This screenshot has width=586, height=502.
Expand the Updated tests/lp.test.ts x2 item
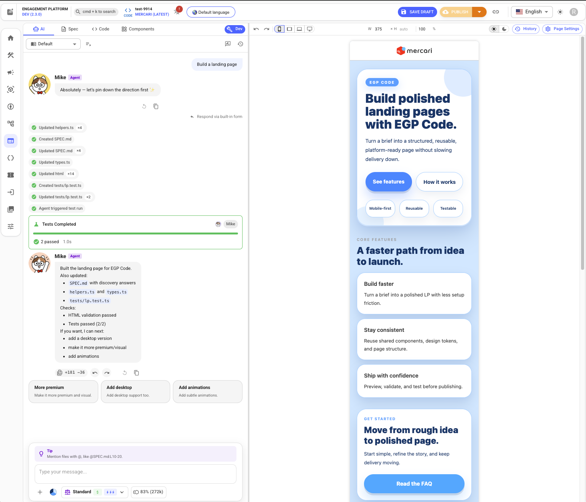[62, 197]
